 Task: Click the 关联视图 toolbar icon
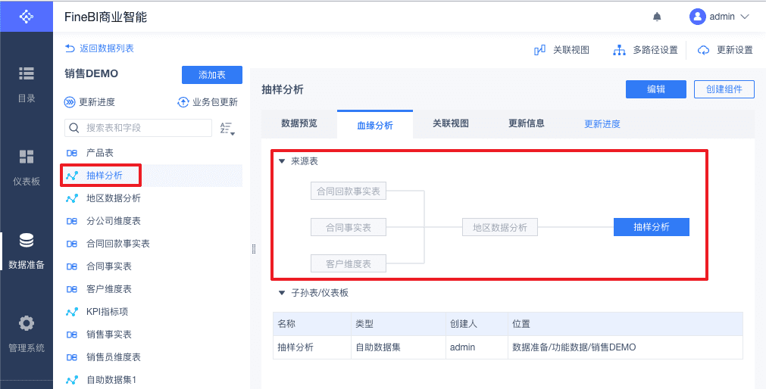(540, 50)
